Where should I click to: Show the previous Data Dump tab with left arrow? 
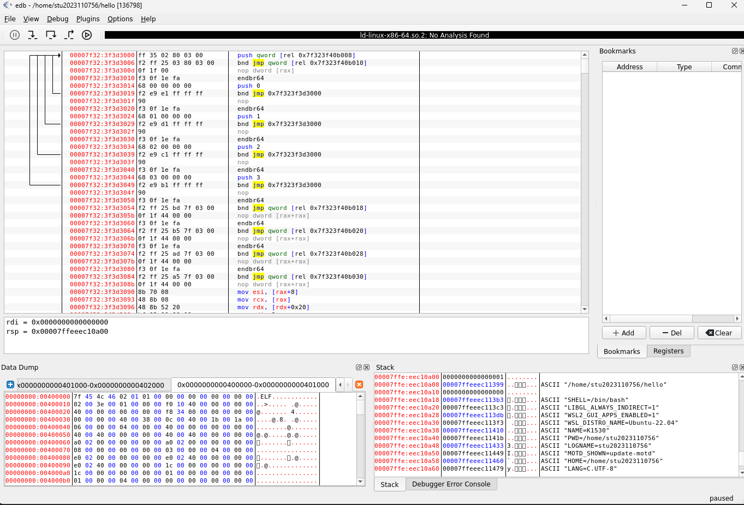(x=340, y=384)
